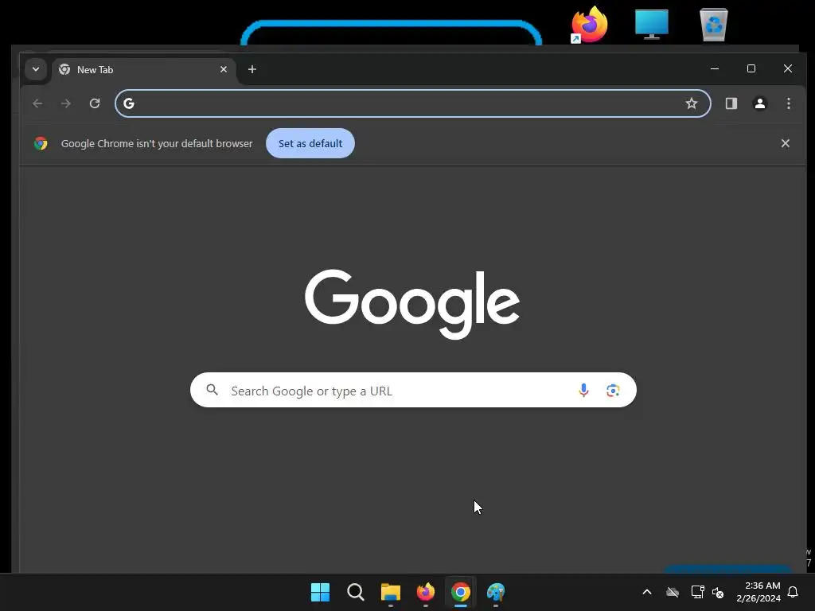The height and width of the screenshot is (611, 815).
Task: Open the notification bell in the taskbar
Action: 794,592
